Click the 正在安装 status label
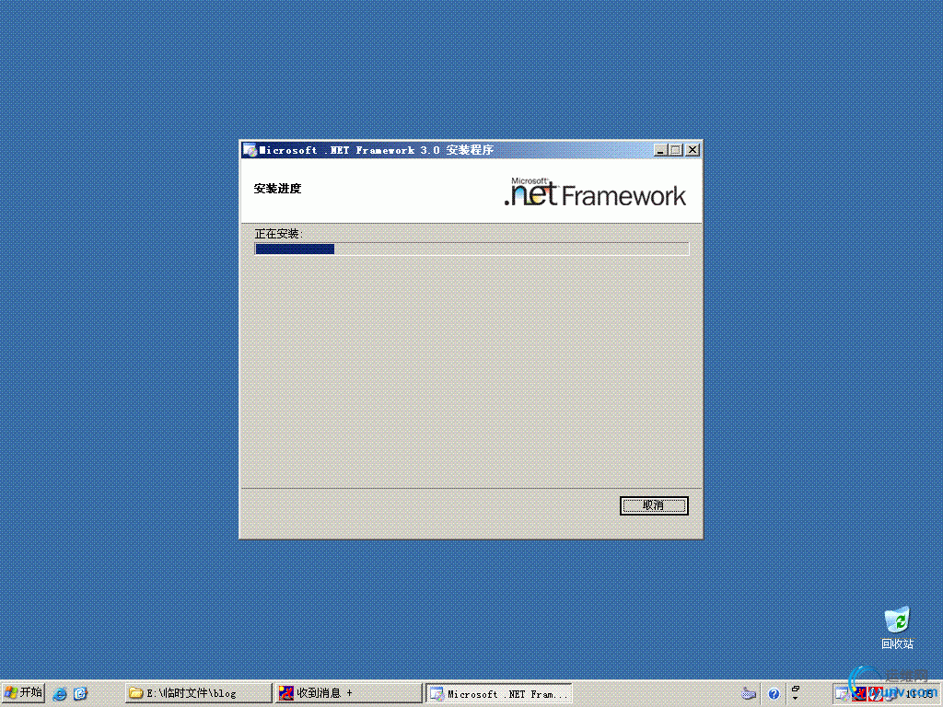Screen dimensions: 943x707 point(278,234)
